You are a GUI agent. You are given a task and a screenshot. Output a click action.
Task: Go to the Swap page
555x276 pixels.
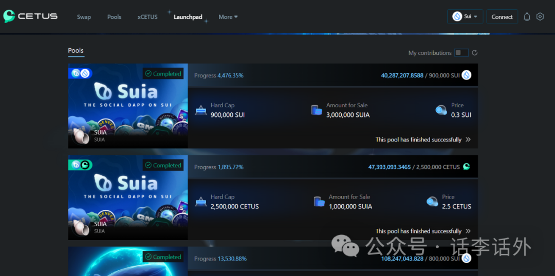[x=84, y=17]
